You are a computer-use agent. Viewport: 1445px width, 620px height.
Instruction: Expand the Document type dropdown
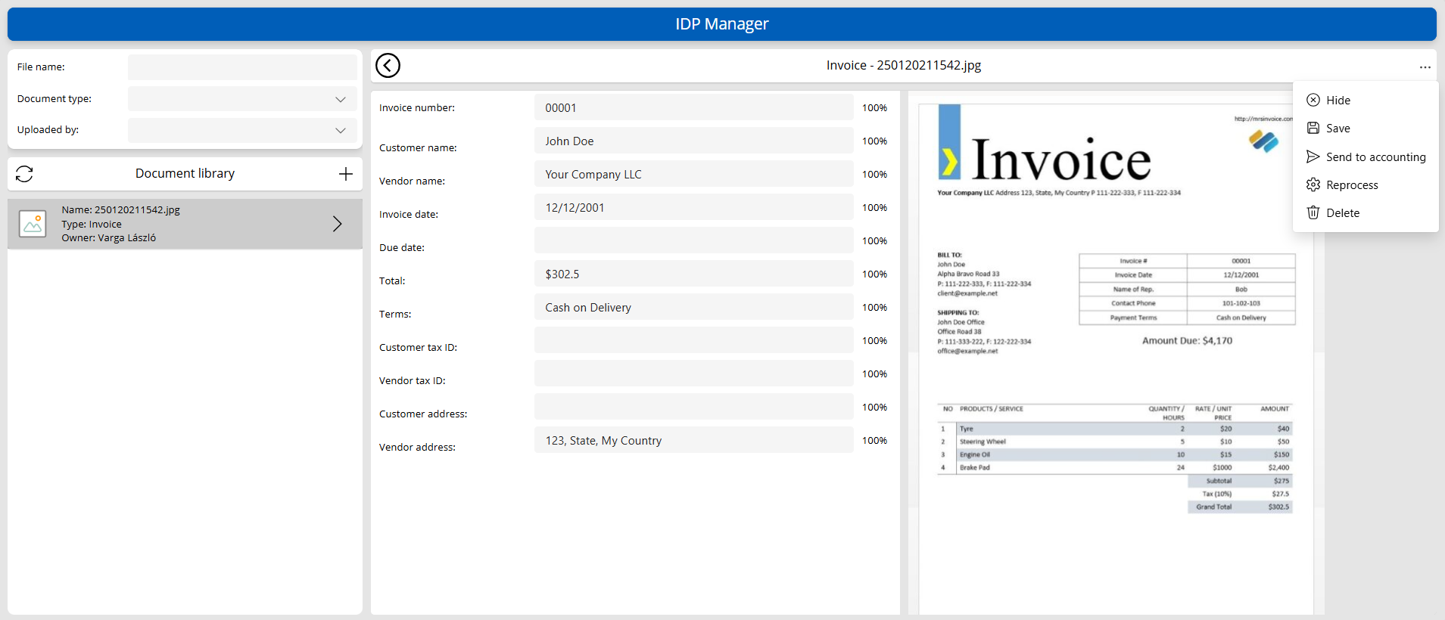[340, 99]
